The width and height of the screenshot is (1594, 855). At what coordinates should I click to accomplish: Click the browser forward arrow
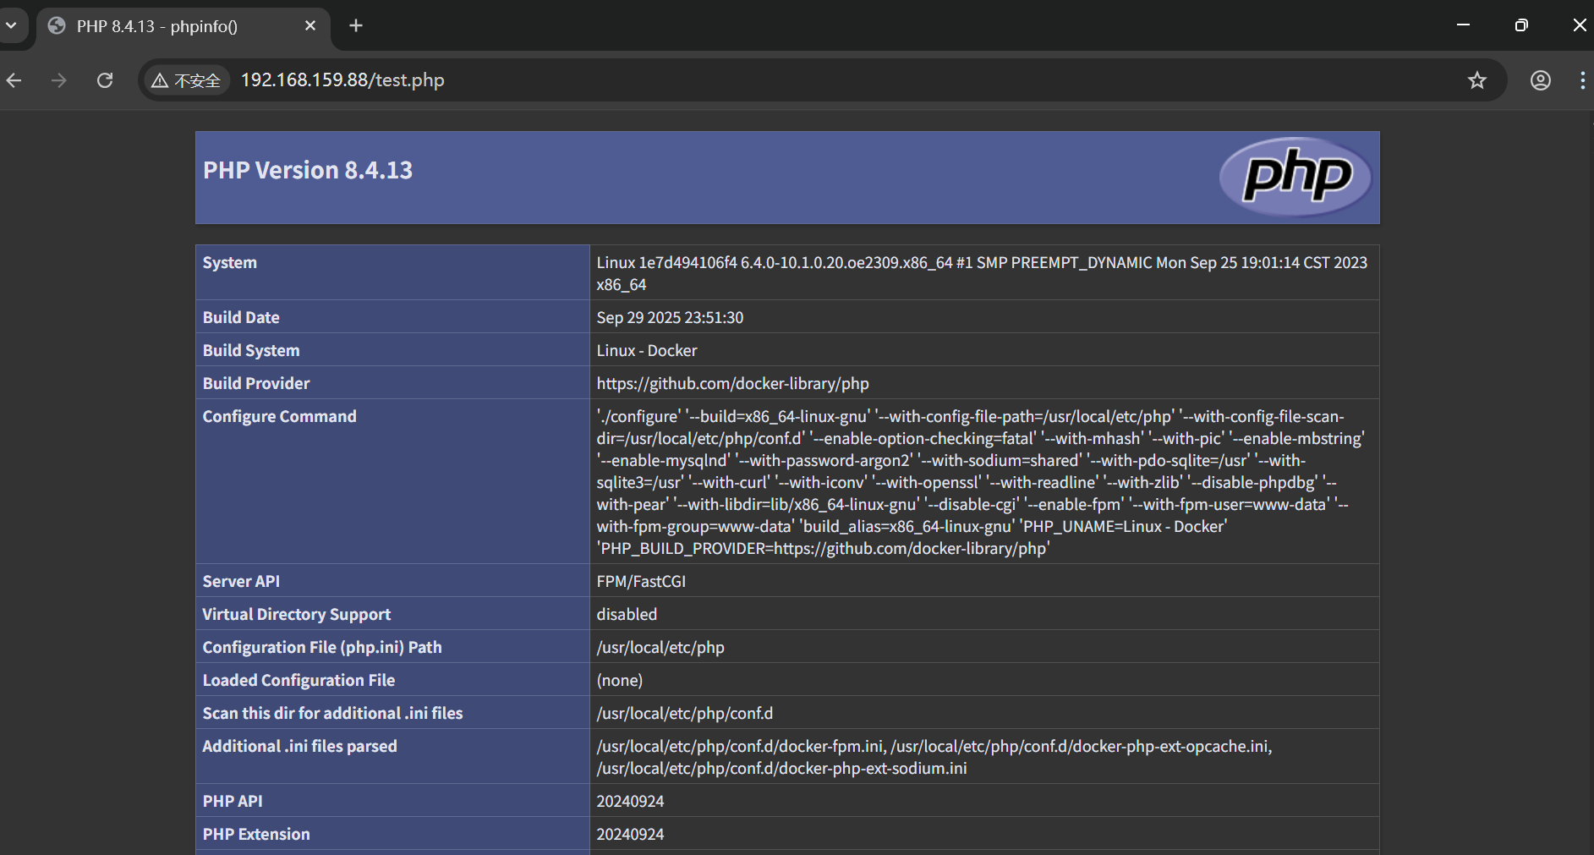(59, 80)
